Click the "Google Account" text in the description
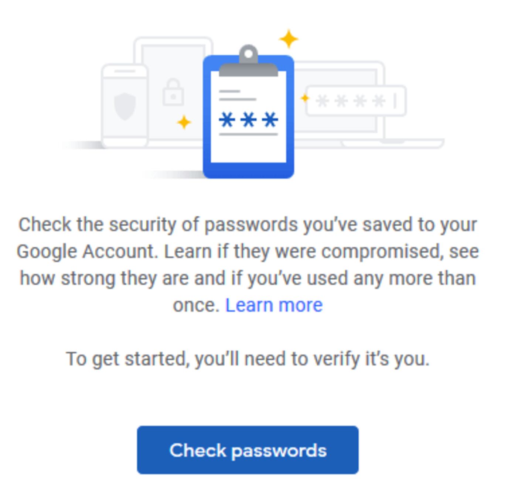This screenshot has width=532, height=493. tap(87, 252)
